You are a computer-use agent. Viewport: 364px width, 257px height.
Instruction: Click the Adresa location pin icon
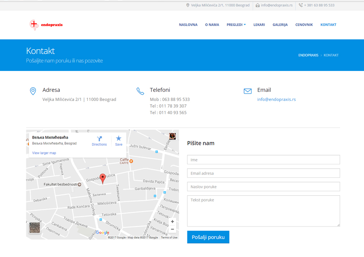point(33,91)
